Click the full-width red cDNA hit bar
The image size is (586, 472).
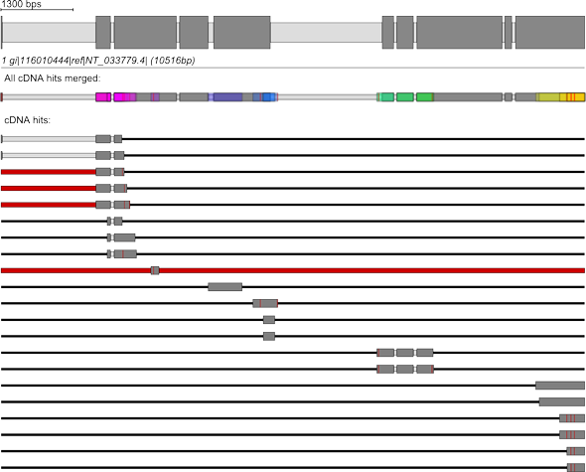293,270
